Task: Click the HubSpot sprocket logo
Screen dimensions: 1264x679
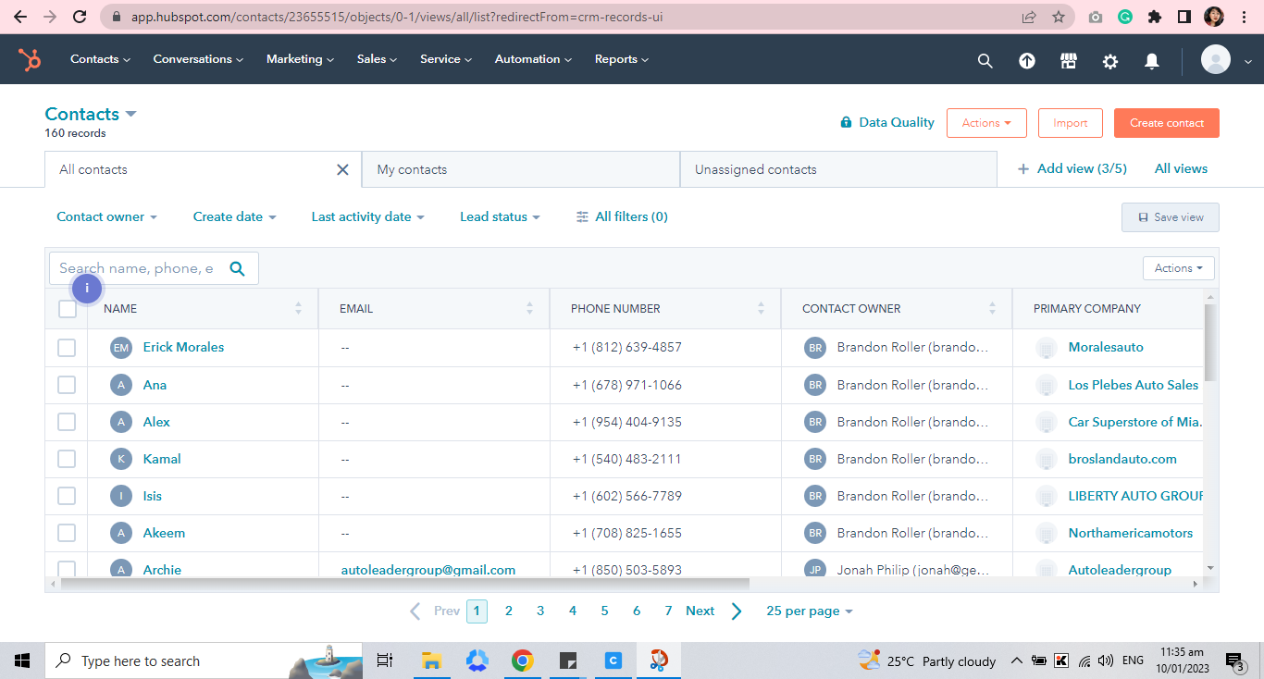Action: click(x=30, y=59)
